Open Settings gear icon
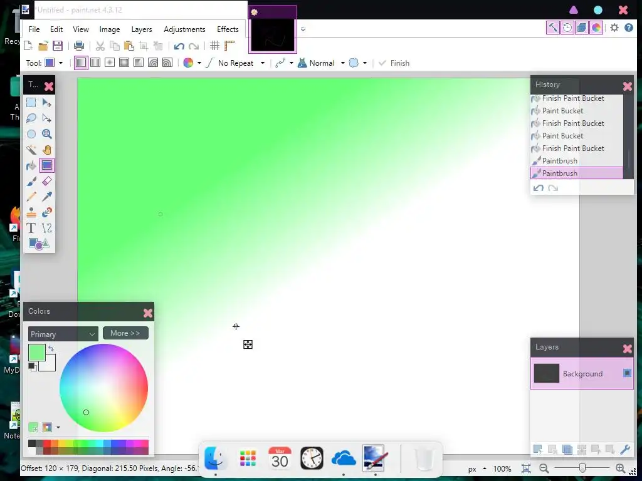This screenshot has width=642, height=481. (x=614, y=28)
